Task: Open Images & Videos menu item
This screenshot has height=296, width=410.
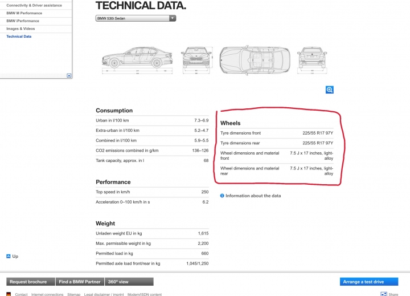Action: 20,29
